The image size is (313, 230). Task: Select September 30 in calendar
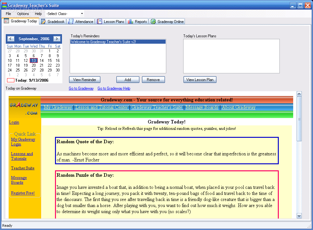[58, 70]
